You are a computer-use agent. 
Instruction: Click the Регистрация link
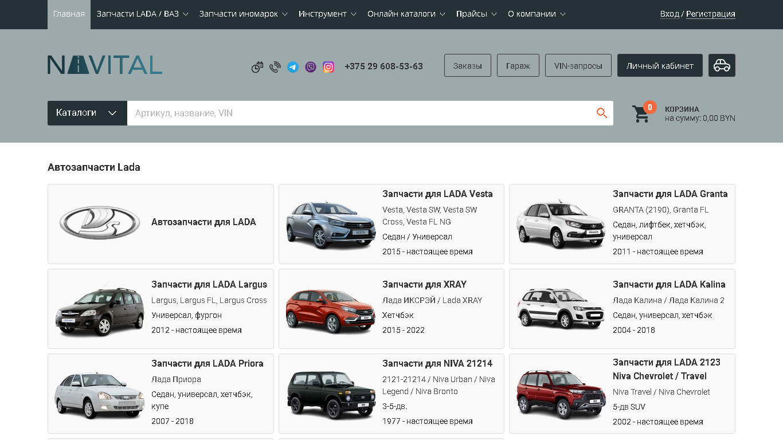[x=711, y=14]
